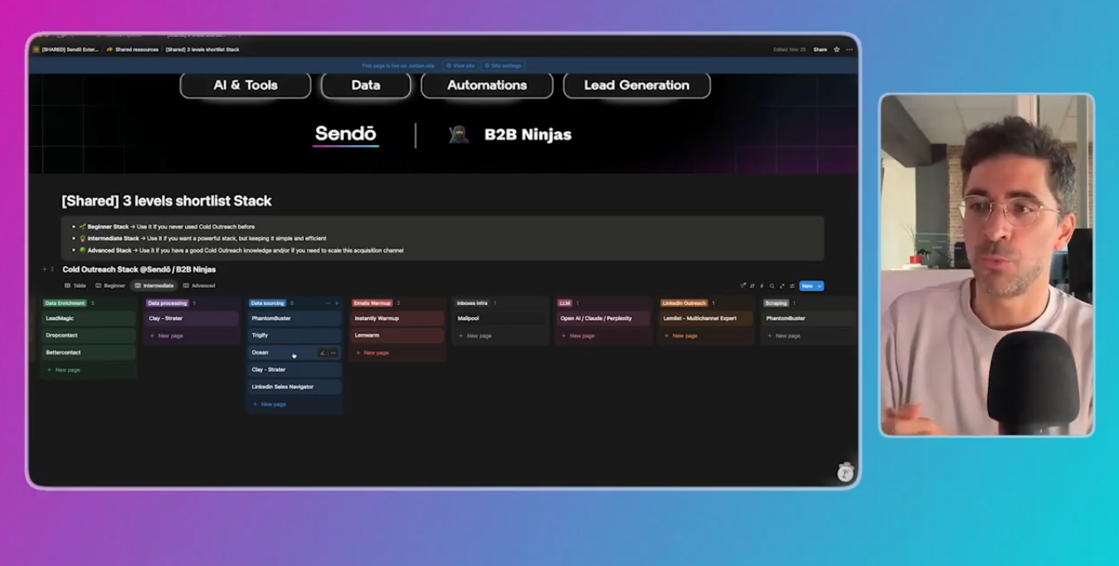Image resolution: width=1119 pixels, height=566 pixels.
Task: Open the Instantly Warmup card
Action: point(397,318)
